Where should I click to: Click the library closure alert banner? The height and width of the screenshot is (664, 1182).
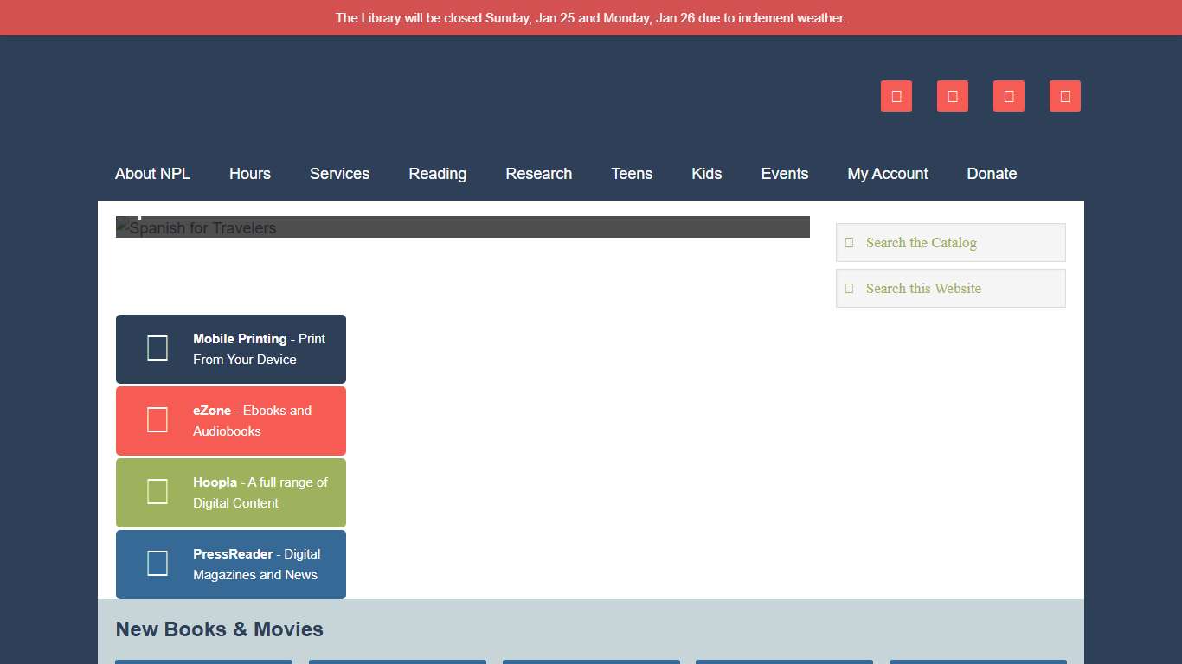point(591,18)
